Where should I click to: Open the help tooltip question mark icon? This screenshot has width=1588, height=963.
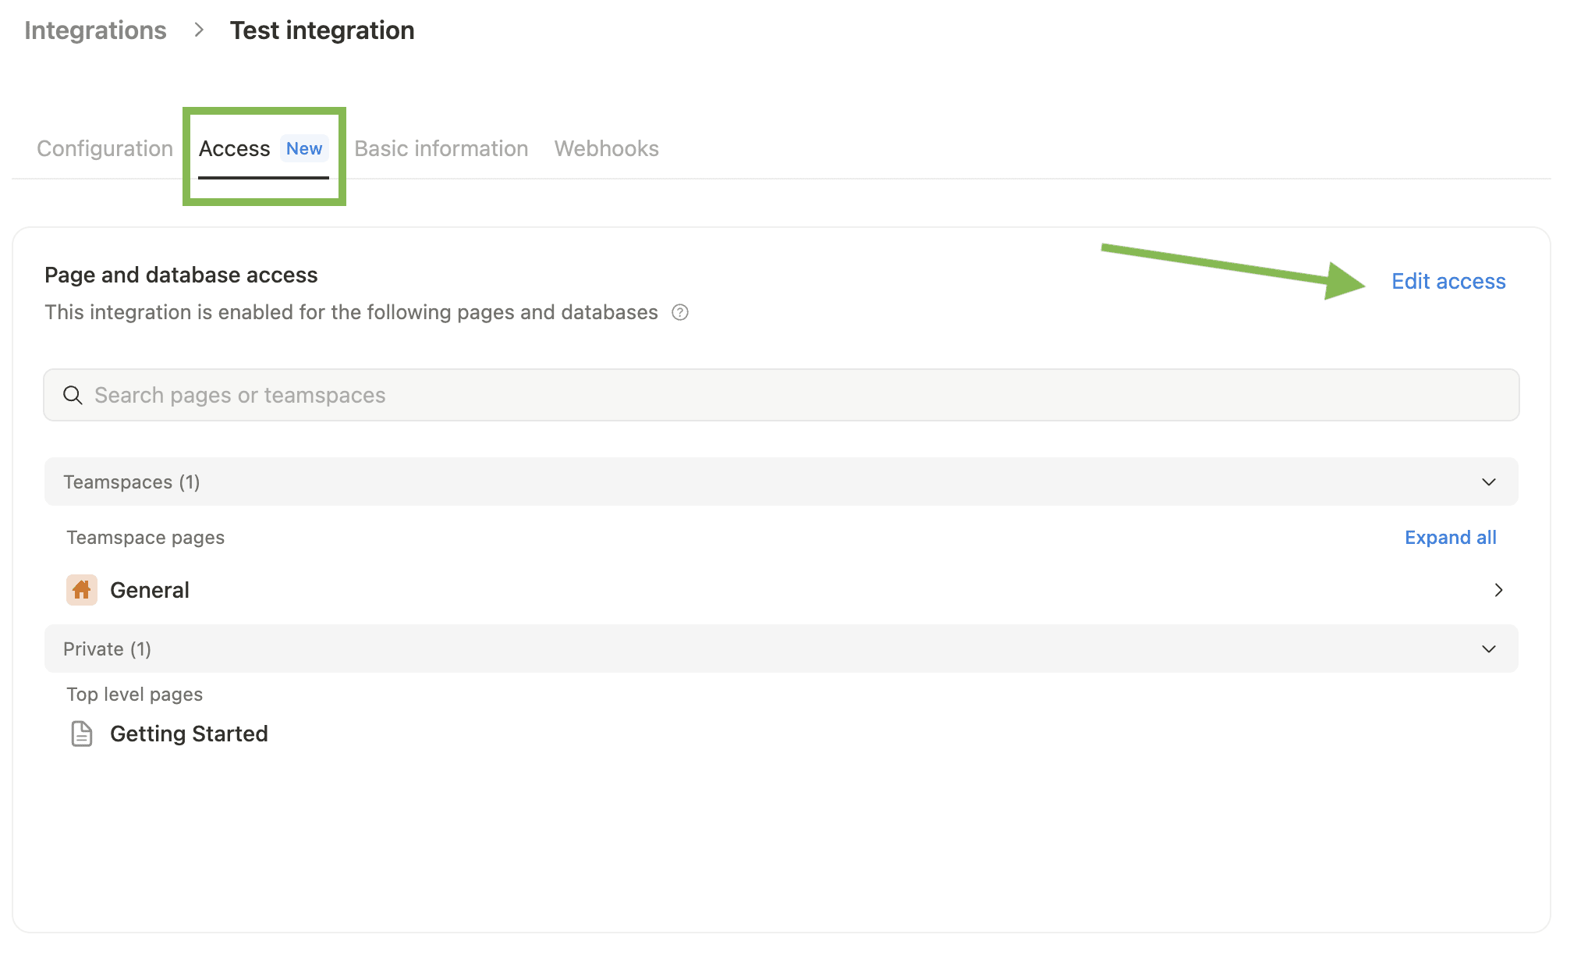click(679, 312)
